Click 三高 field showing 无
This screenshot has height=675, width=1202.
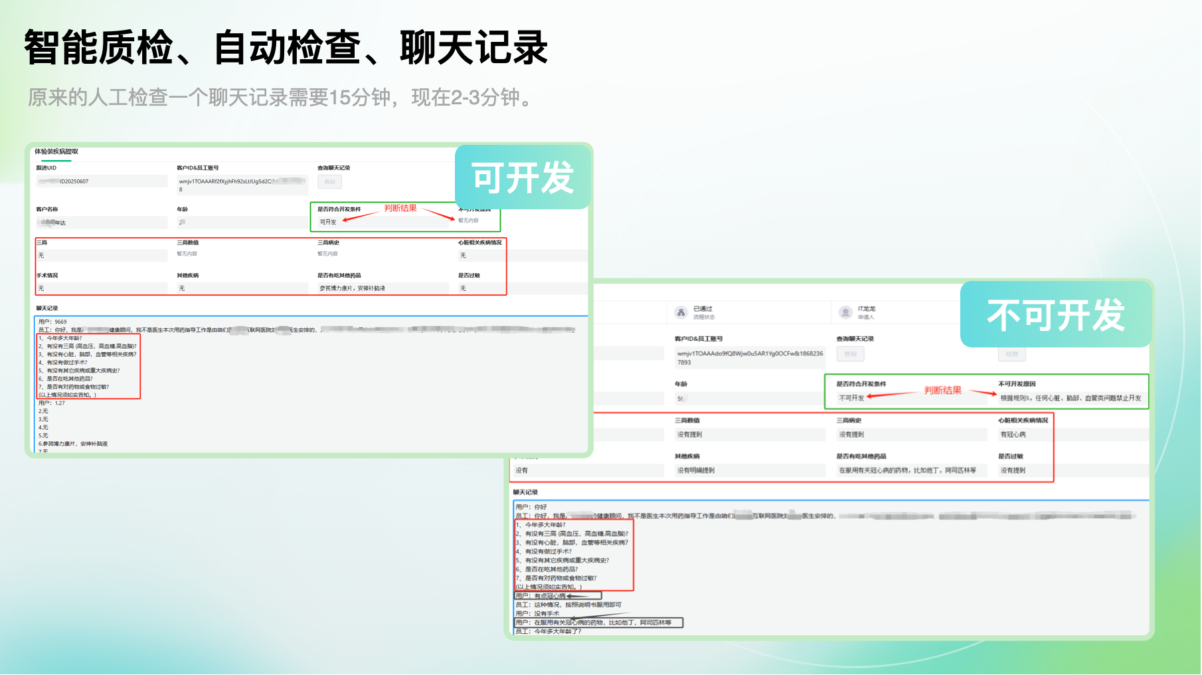pos(102,255)
